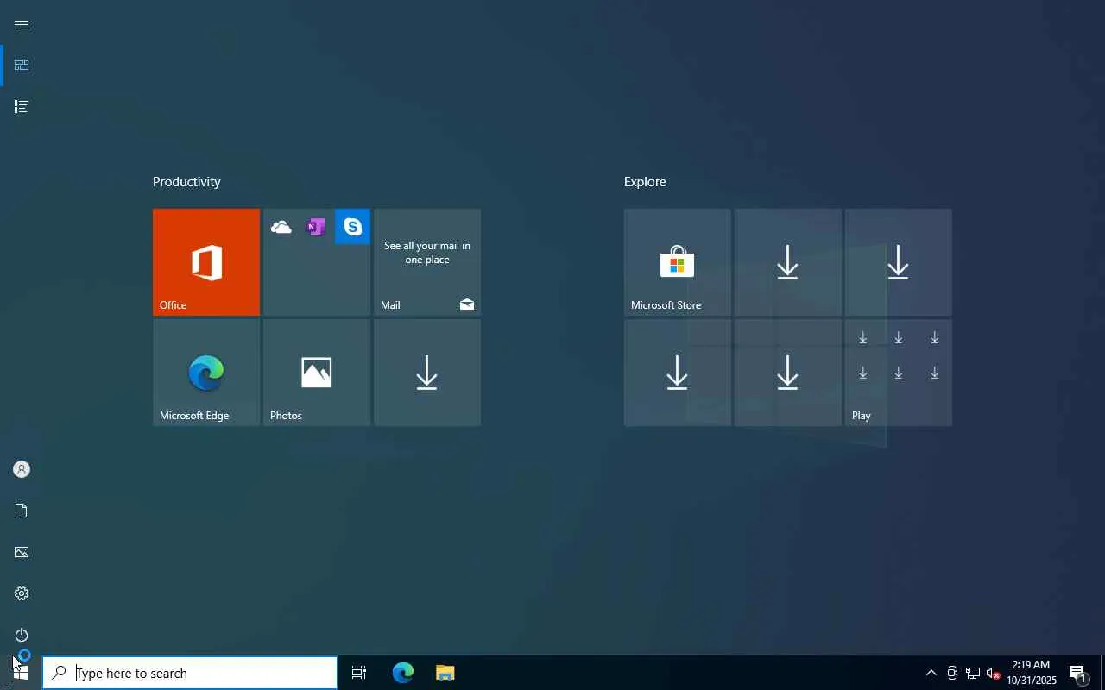
Task: Select the Productivity group heading
Action: pyautogui.click(x=186, y=182)
